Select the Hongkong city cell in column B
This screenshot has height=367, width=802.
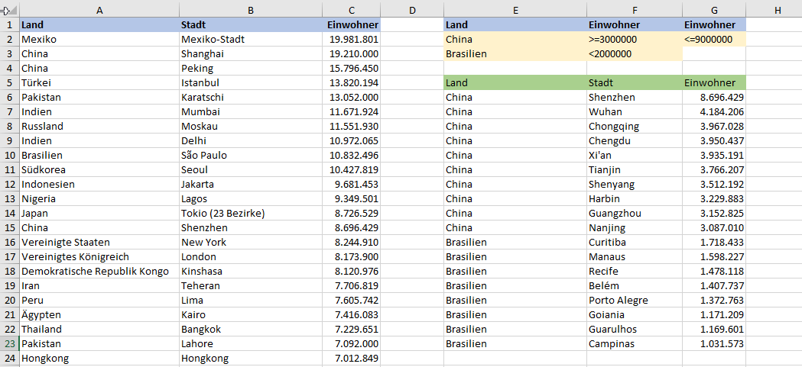tap(205, 358)
